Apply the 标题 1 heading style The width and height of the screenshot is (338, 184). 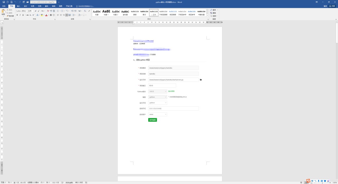coord(106,12)
